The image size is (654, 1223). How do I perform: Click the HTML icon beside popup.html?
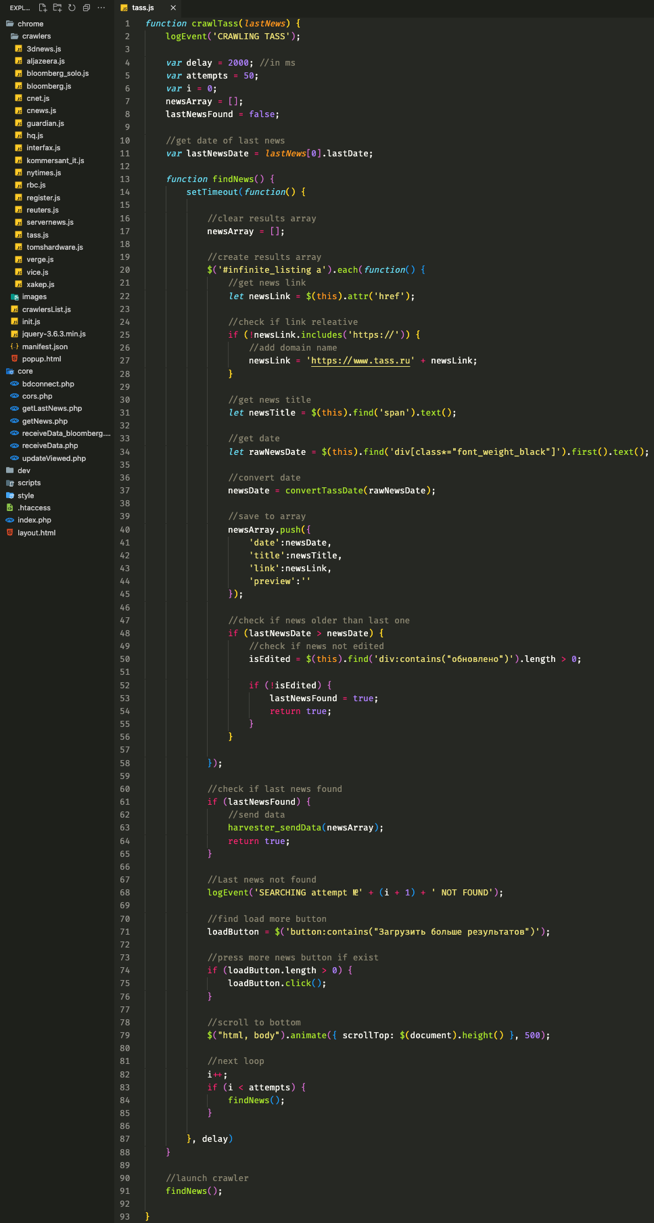(14, 359)
